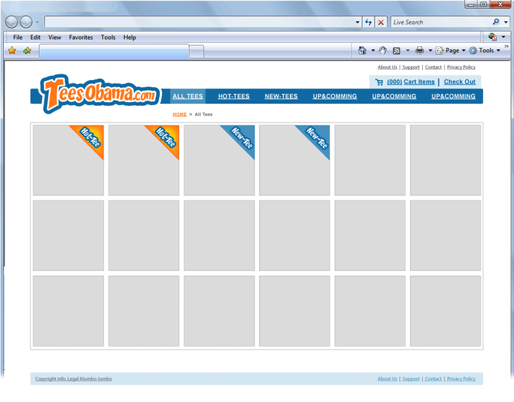Expand the Home icon dropdown arrow

coord(373,51)
